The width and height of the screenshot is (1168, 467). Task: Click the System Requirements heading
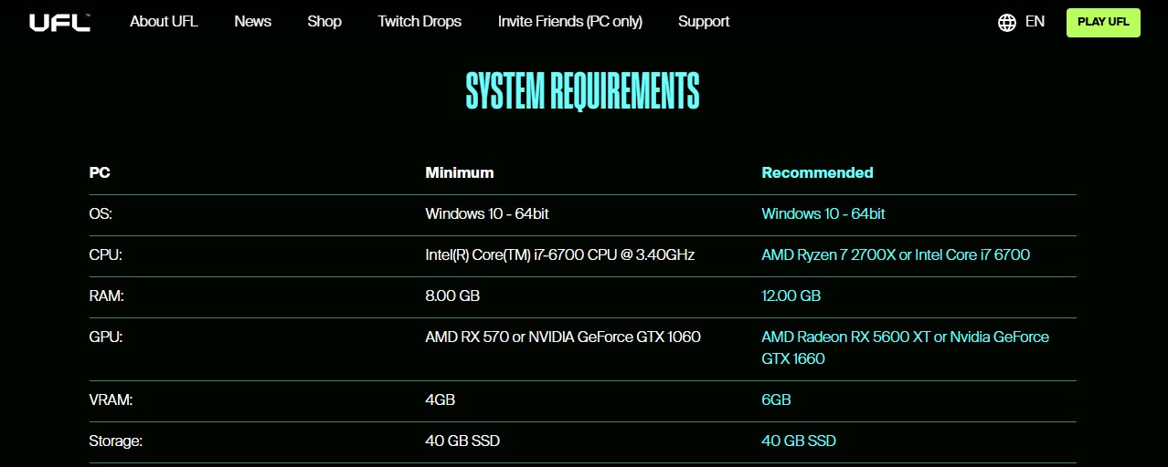[x=583, y=91]
